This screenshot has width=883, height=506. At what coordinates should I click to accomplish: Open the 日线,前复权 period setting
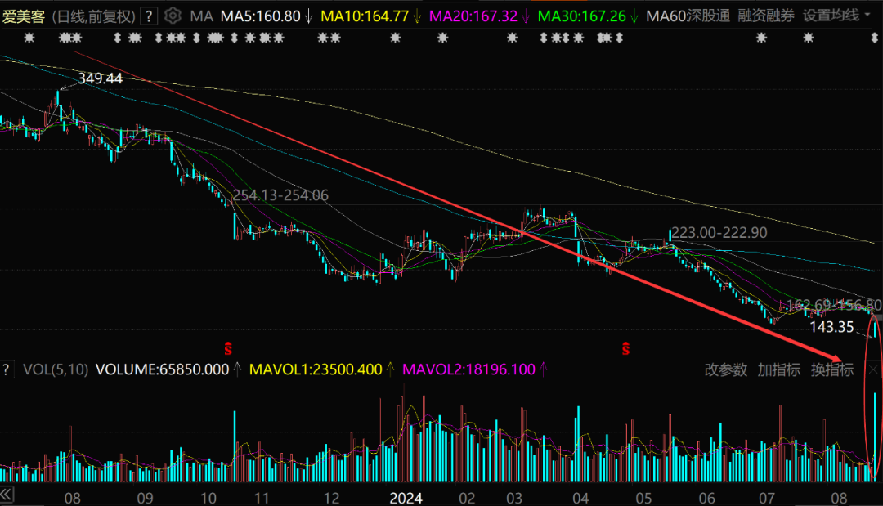coord(93,16)
